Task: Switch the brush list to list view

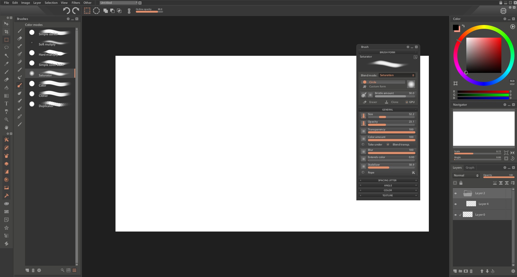Action: click(x=74, y=270)
